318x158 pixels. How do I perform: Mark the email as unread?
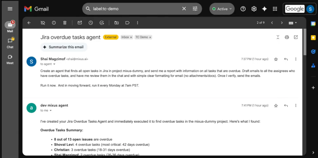pyautogui.click(x=80, y=23)
